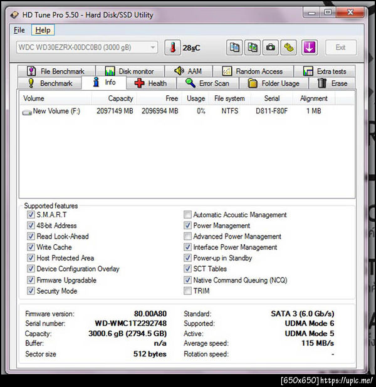The image size is (376, 387).
Task: Select the New Volume (F:) row
Action: point(187,111)
